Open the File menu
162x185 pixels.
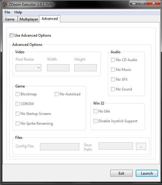click(7, 12)
